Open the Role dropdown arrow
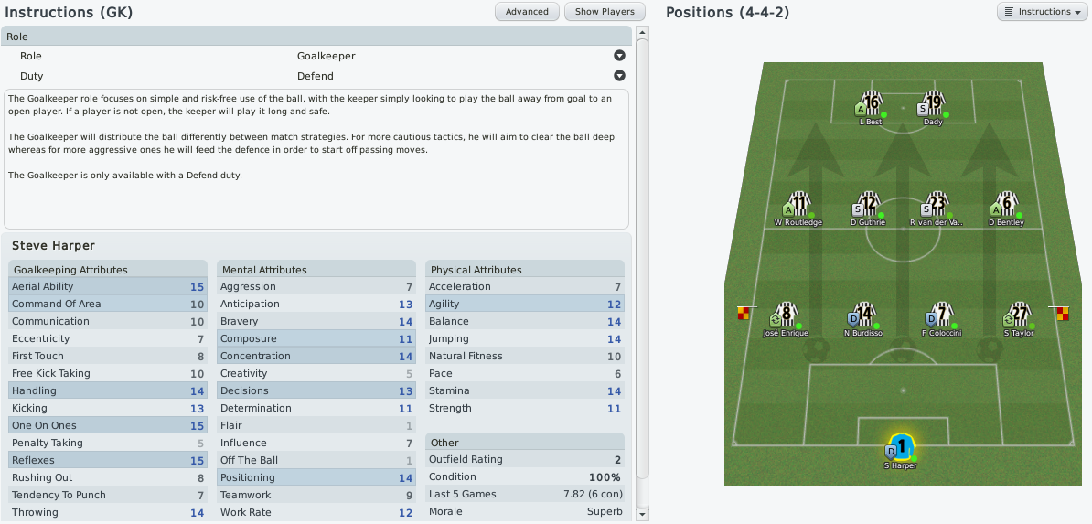The height and width of the screenshot is (524, 1092). click(x=619, y=56)
